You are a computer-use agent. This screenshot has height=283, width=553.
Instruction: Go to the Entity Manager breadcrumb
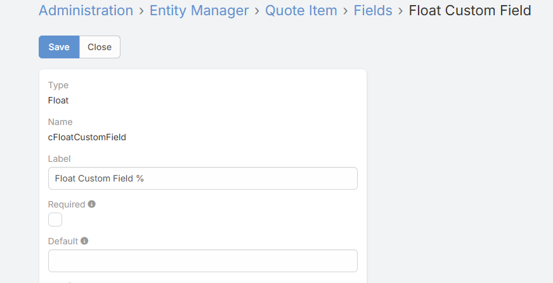(x=199, y=10)
